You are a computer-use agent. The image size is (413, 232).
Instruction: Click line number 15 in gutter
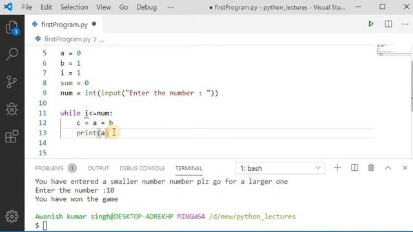pyautogui.click(x=43, y=153)
